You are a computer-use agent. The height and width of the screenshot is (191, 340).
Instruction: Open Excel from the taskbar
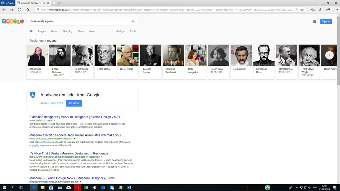pyautogui.click(x=86, y=187)
